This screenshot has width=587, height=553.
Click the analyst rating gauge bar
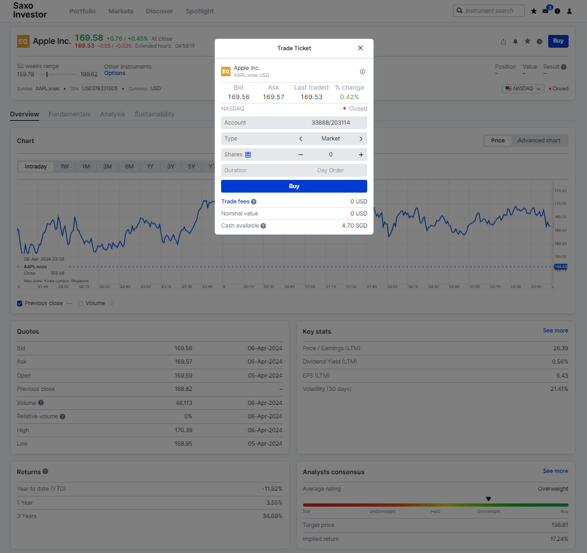(x=435, y=505)
